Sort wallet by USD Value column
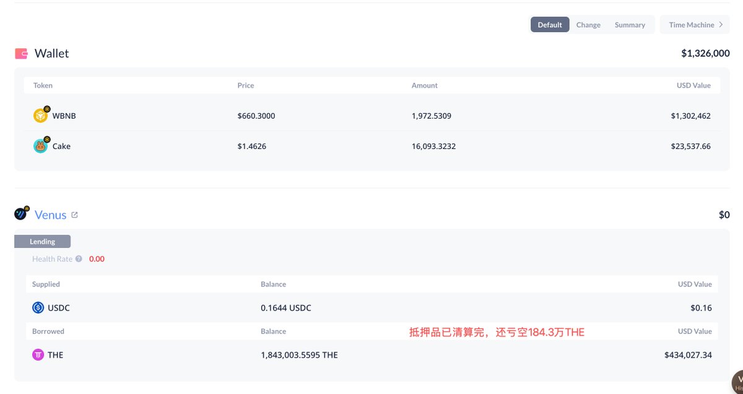This screenshot has height=394, width=743. click(x=693, y=85)
